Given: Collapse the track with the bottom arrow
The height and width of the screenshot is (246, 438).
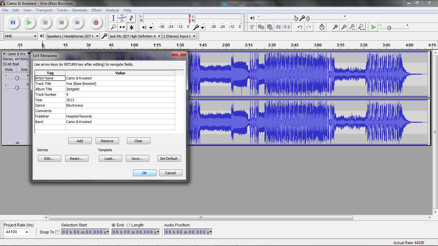Looking at the screenshot, I should 17,143.
